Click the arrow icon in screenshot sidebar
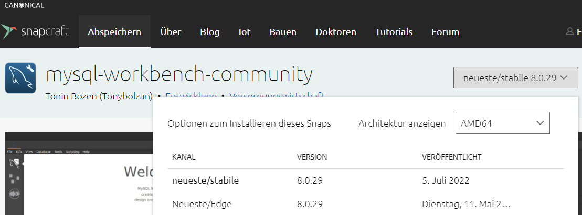Screen dimensions: 582x215 click(14, 194)
